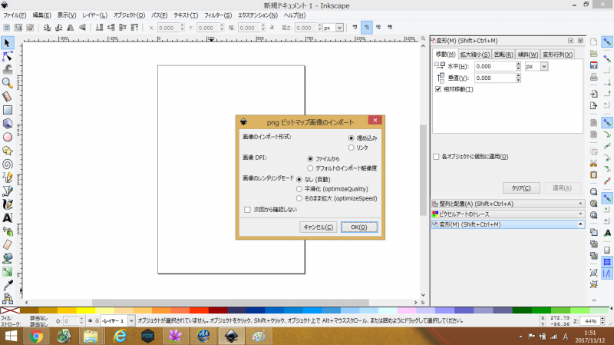Toggle the grid snapping icon

point(607,262)
